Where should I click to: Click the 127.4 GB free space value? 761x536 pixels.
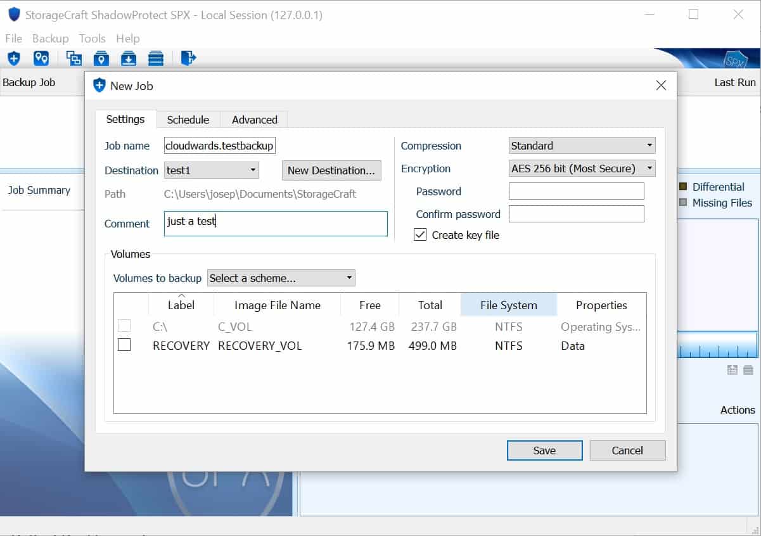372,327
